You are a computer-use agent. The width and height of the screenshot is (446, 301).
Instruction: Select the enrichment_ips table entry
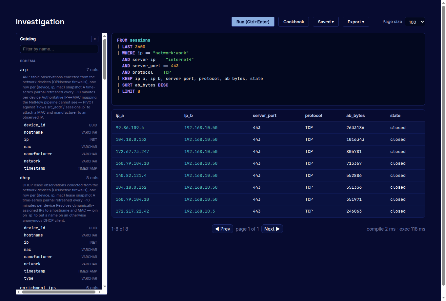click(59, 288)
